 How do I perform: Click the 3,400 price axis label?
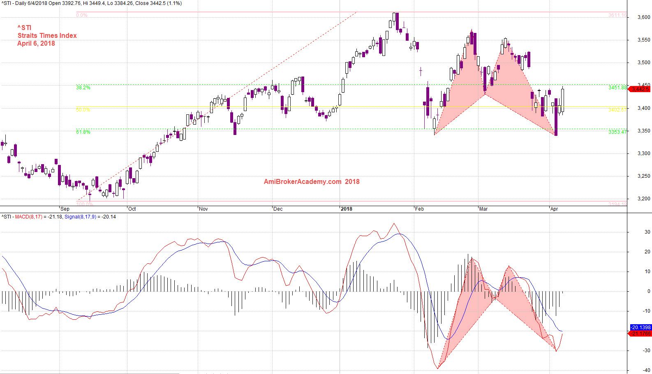pos(644,108)
